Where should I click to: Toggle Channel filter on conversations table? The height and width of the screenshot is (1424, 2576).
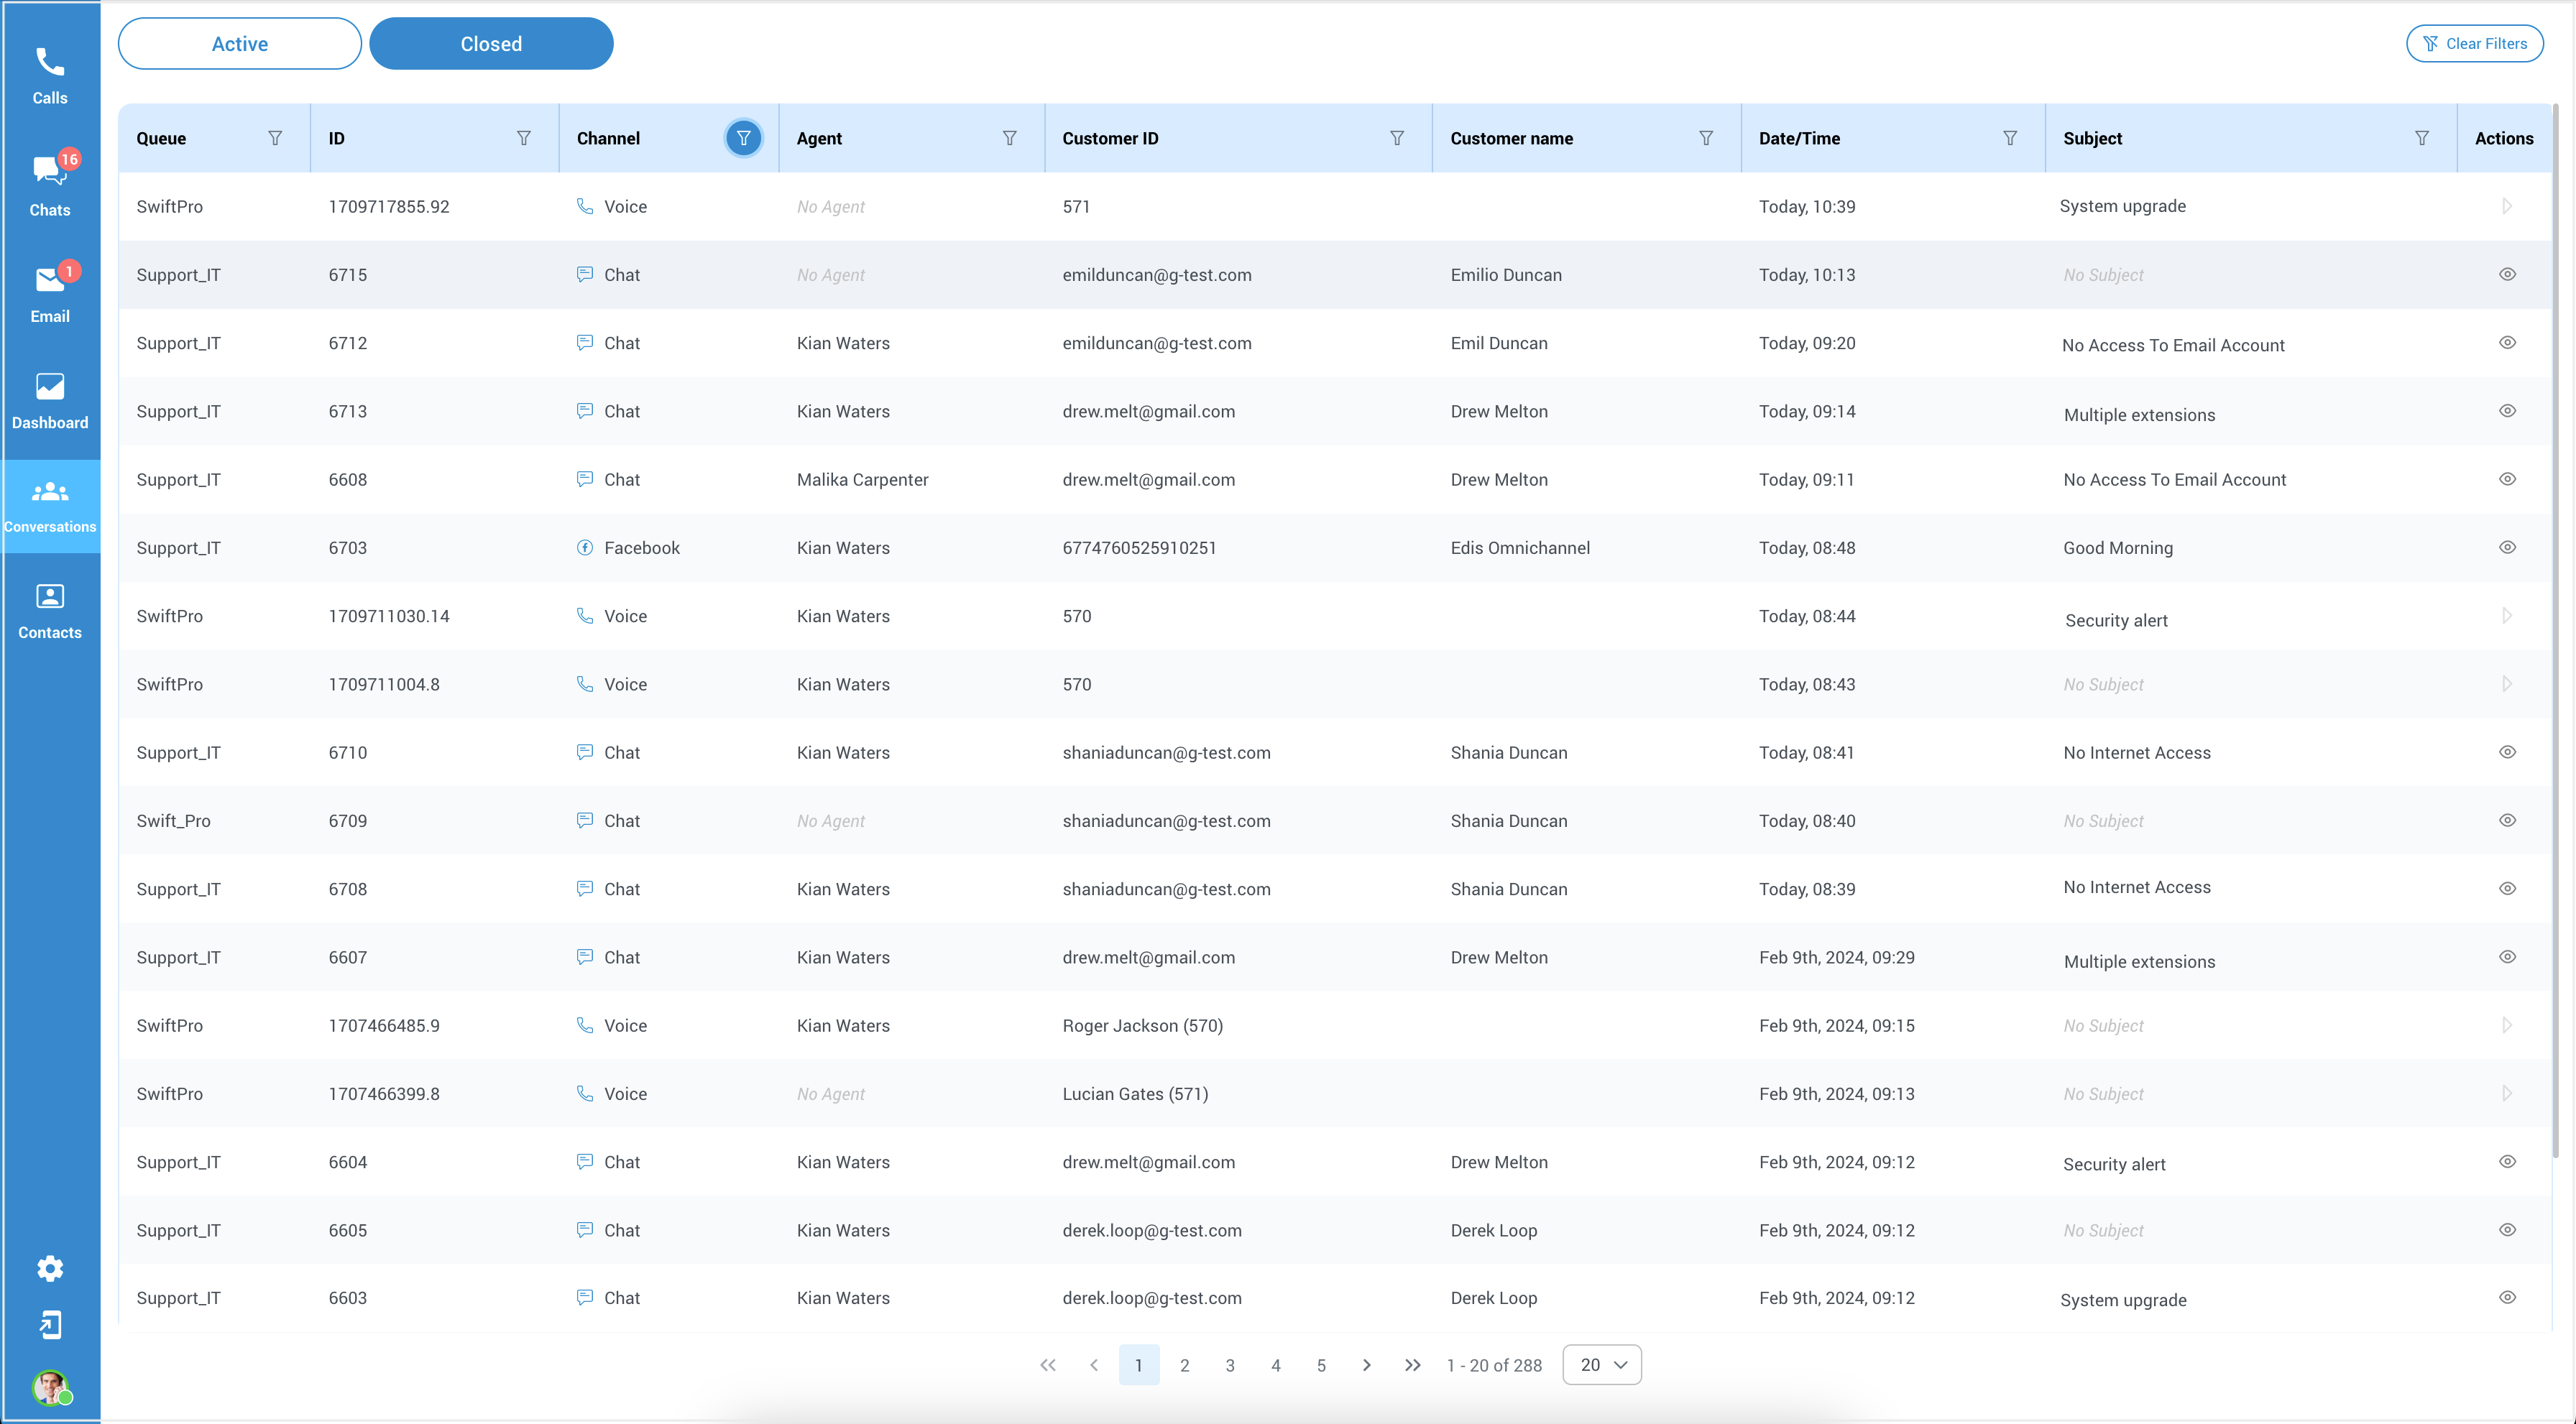tap(742, 137)
